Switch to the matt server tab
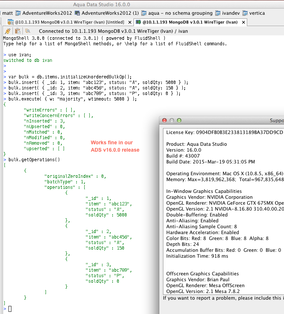Viewport: 284px width, 314px height. 7,13
